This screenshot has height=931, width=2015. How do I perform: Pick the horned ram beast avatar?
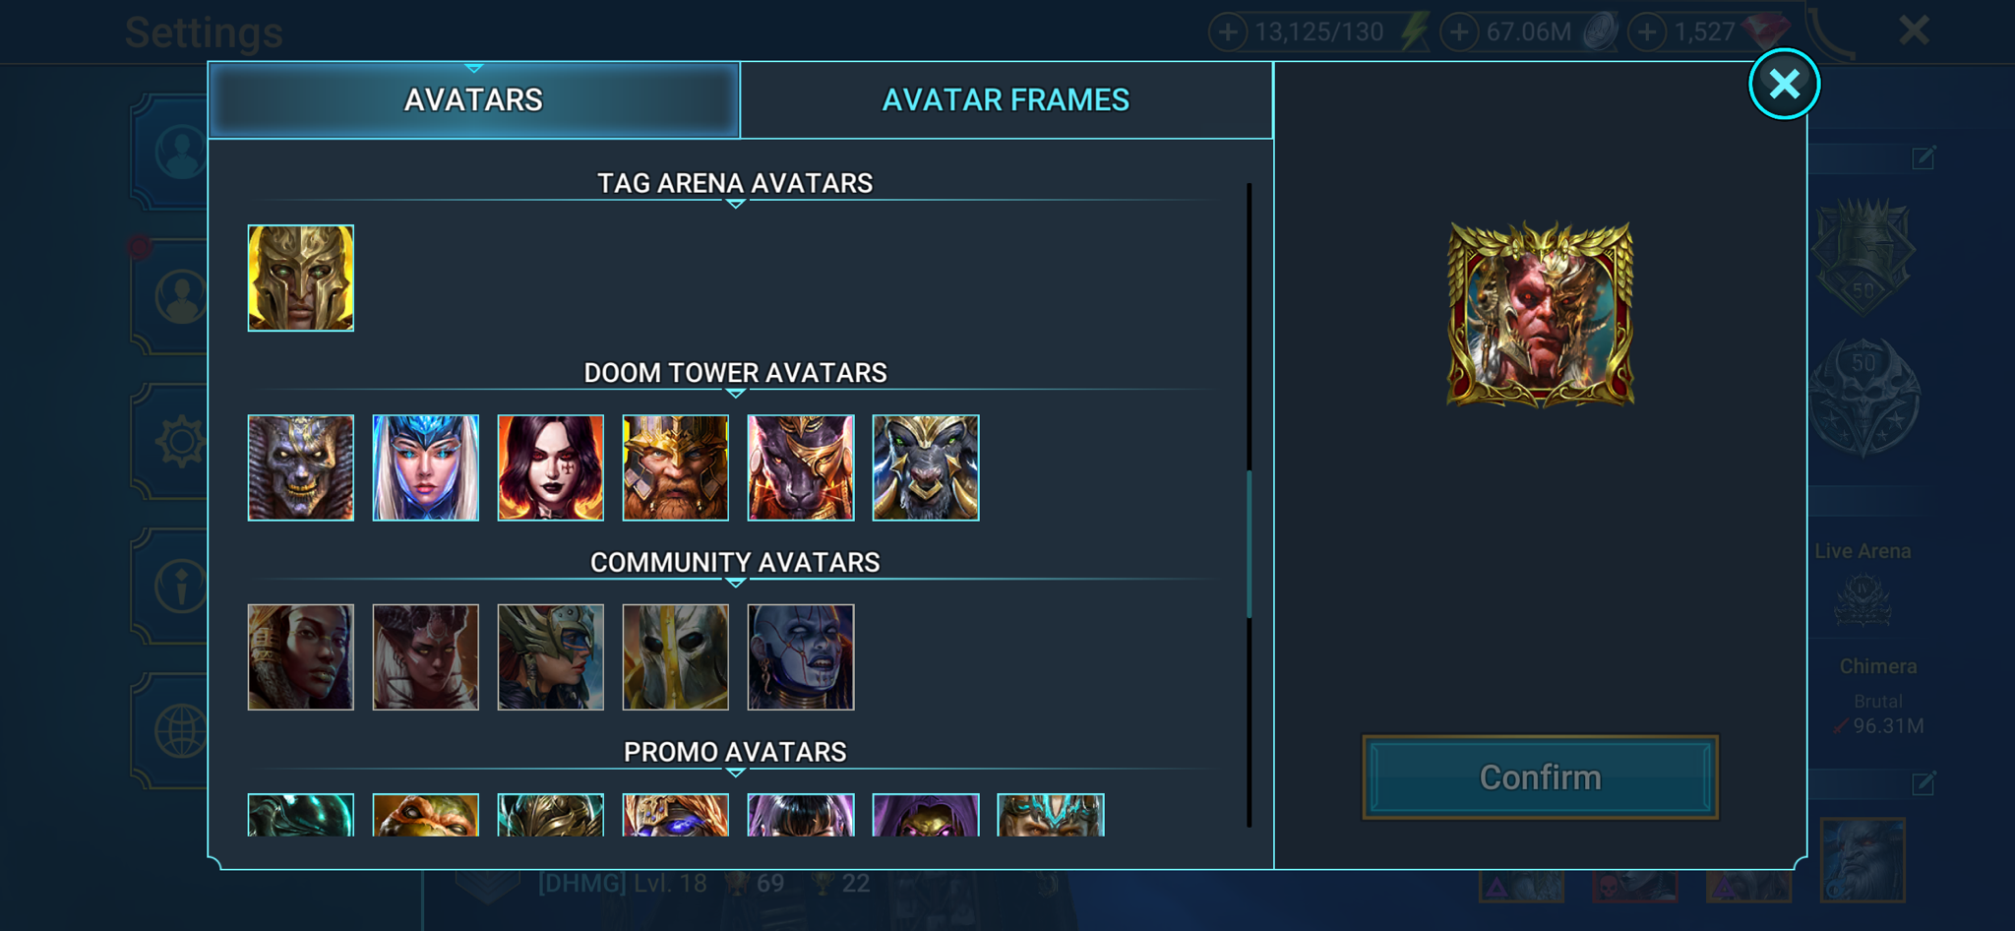tap(926, 467)
